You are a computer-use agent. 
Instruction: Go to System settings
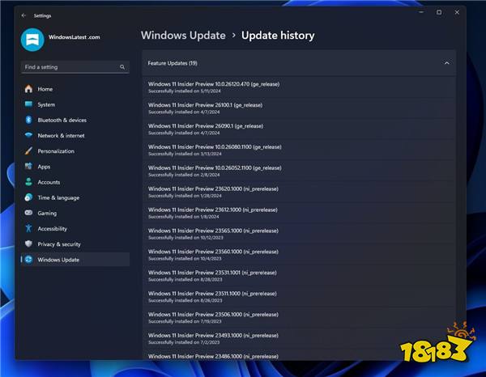(x=75, y=104)
